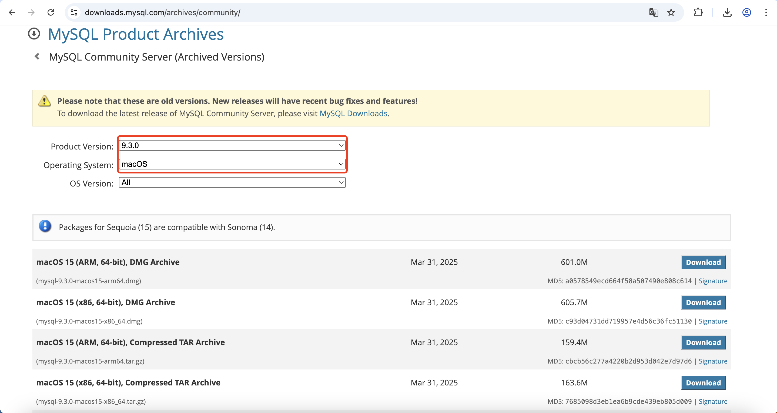Click the 159.4M file size
This screenshot has height=413, width=777.
click(x=574, y=342)
